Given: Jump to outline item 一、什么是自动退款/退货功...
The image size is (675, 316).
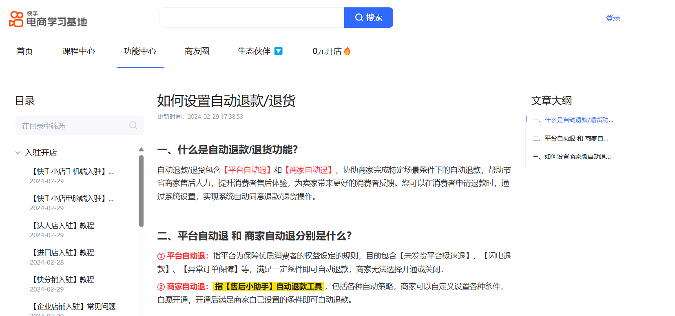Looking at the screenshot, I should point(573,120).
